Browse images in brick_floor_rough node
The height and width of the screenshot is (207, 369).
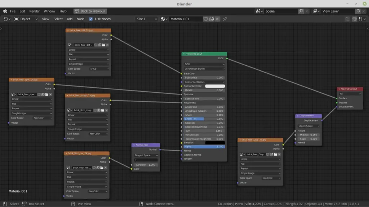(70, 110)
